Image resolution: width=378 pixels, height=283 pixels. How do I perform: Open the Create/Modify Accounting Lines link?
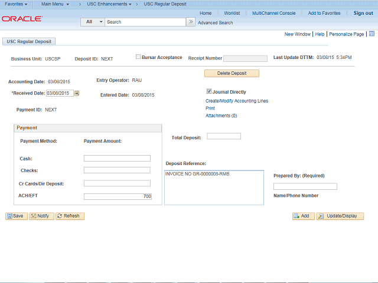pos(237,101)
